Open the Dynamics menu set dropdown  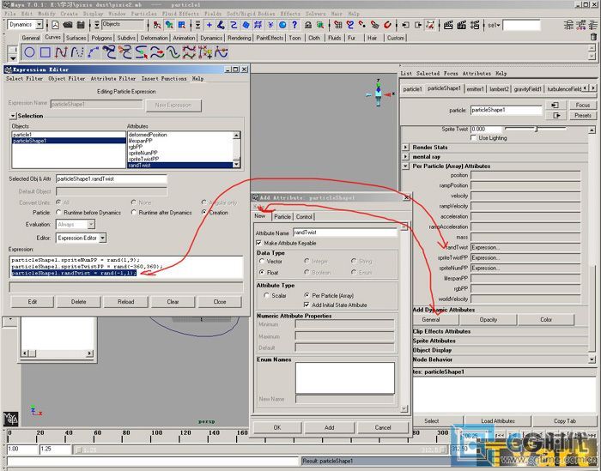pyautogui.click(x=39, y=25)
